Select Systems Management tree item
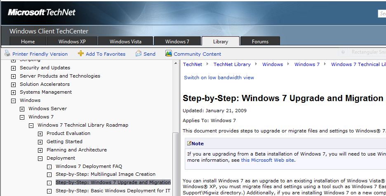 click(x=46, y=92)
